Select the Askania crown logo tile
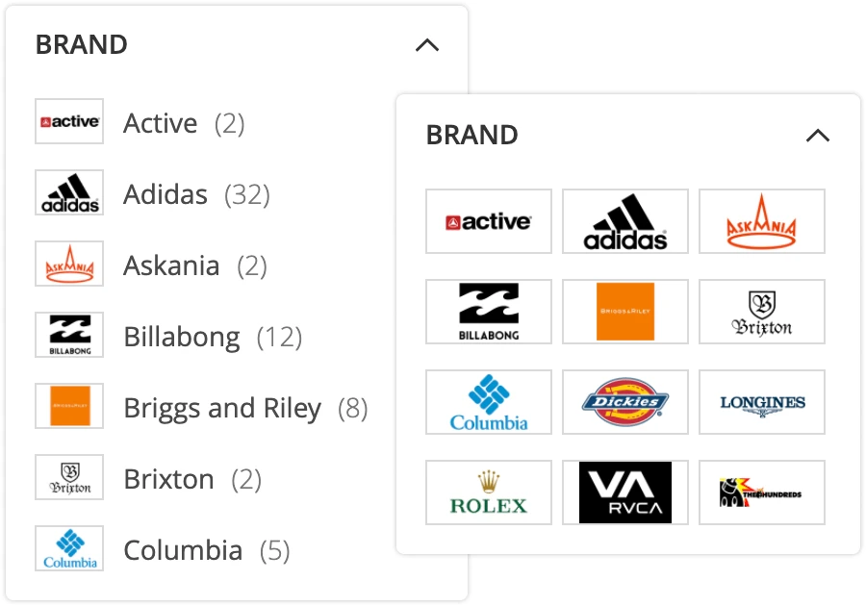The image size is (866, 606). coord(761,220)
